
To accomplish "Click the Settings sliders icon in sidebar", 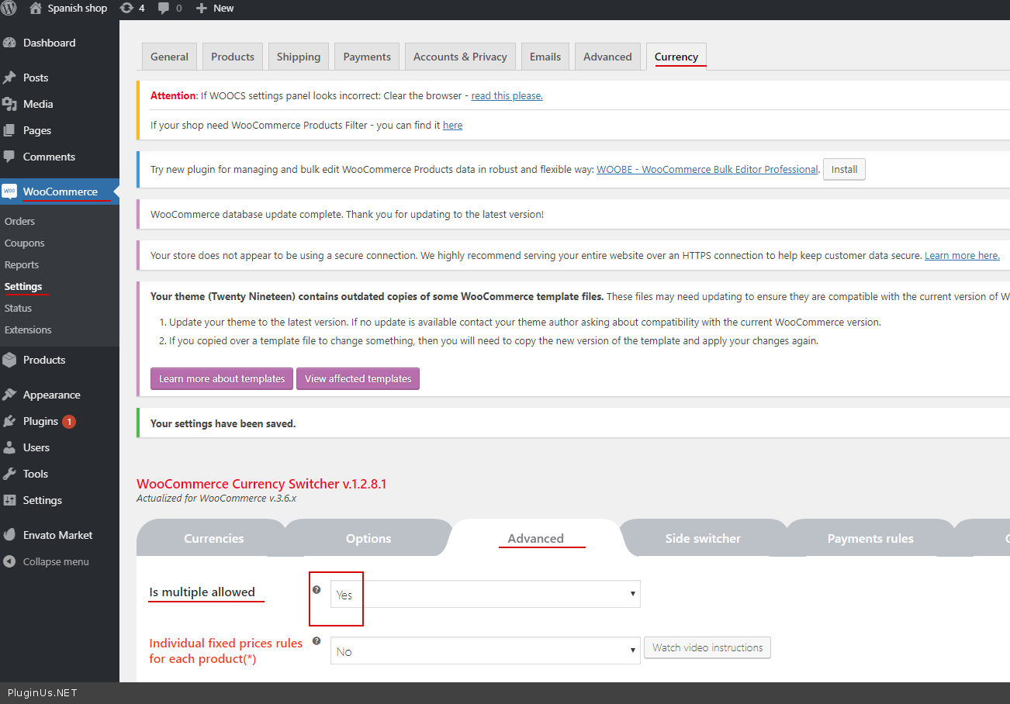I will pos(9,500).
